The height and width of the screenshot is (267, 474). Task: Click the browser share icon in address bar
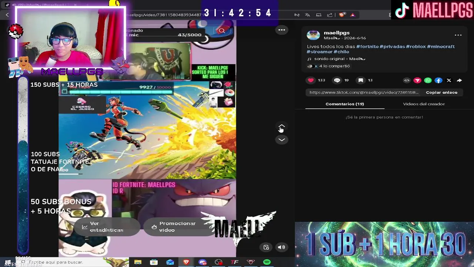click(x=330, y=15)
